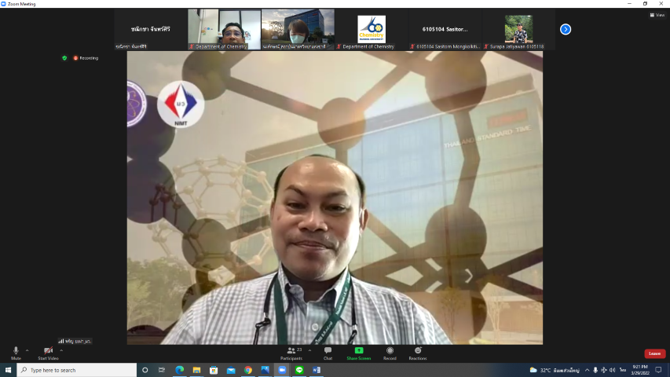Open the LINE app in taskbar
The width and height of the screenshot is (670, 377).
tap(299, 370)
